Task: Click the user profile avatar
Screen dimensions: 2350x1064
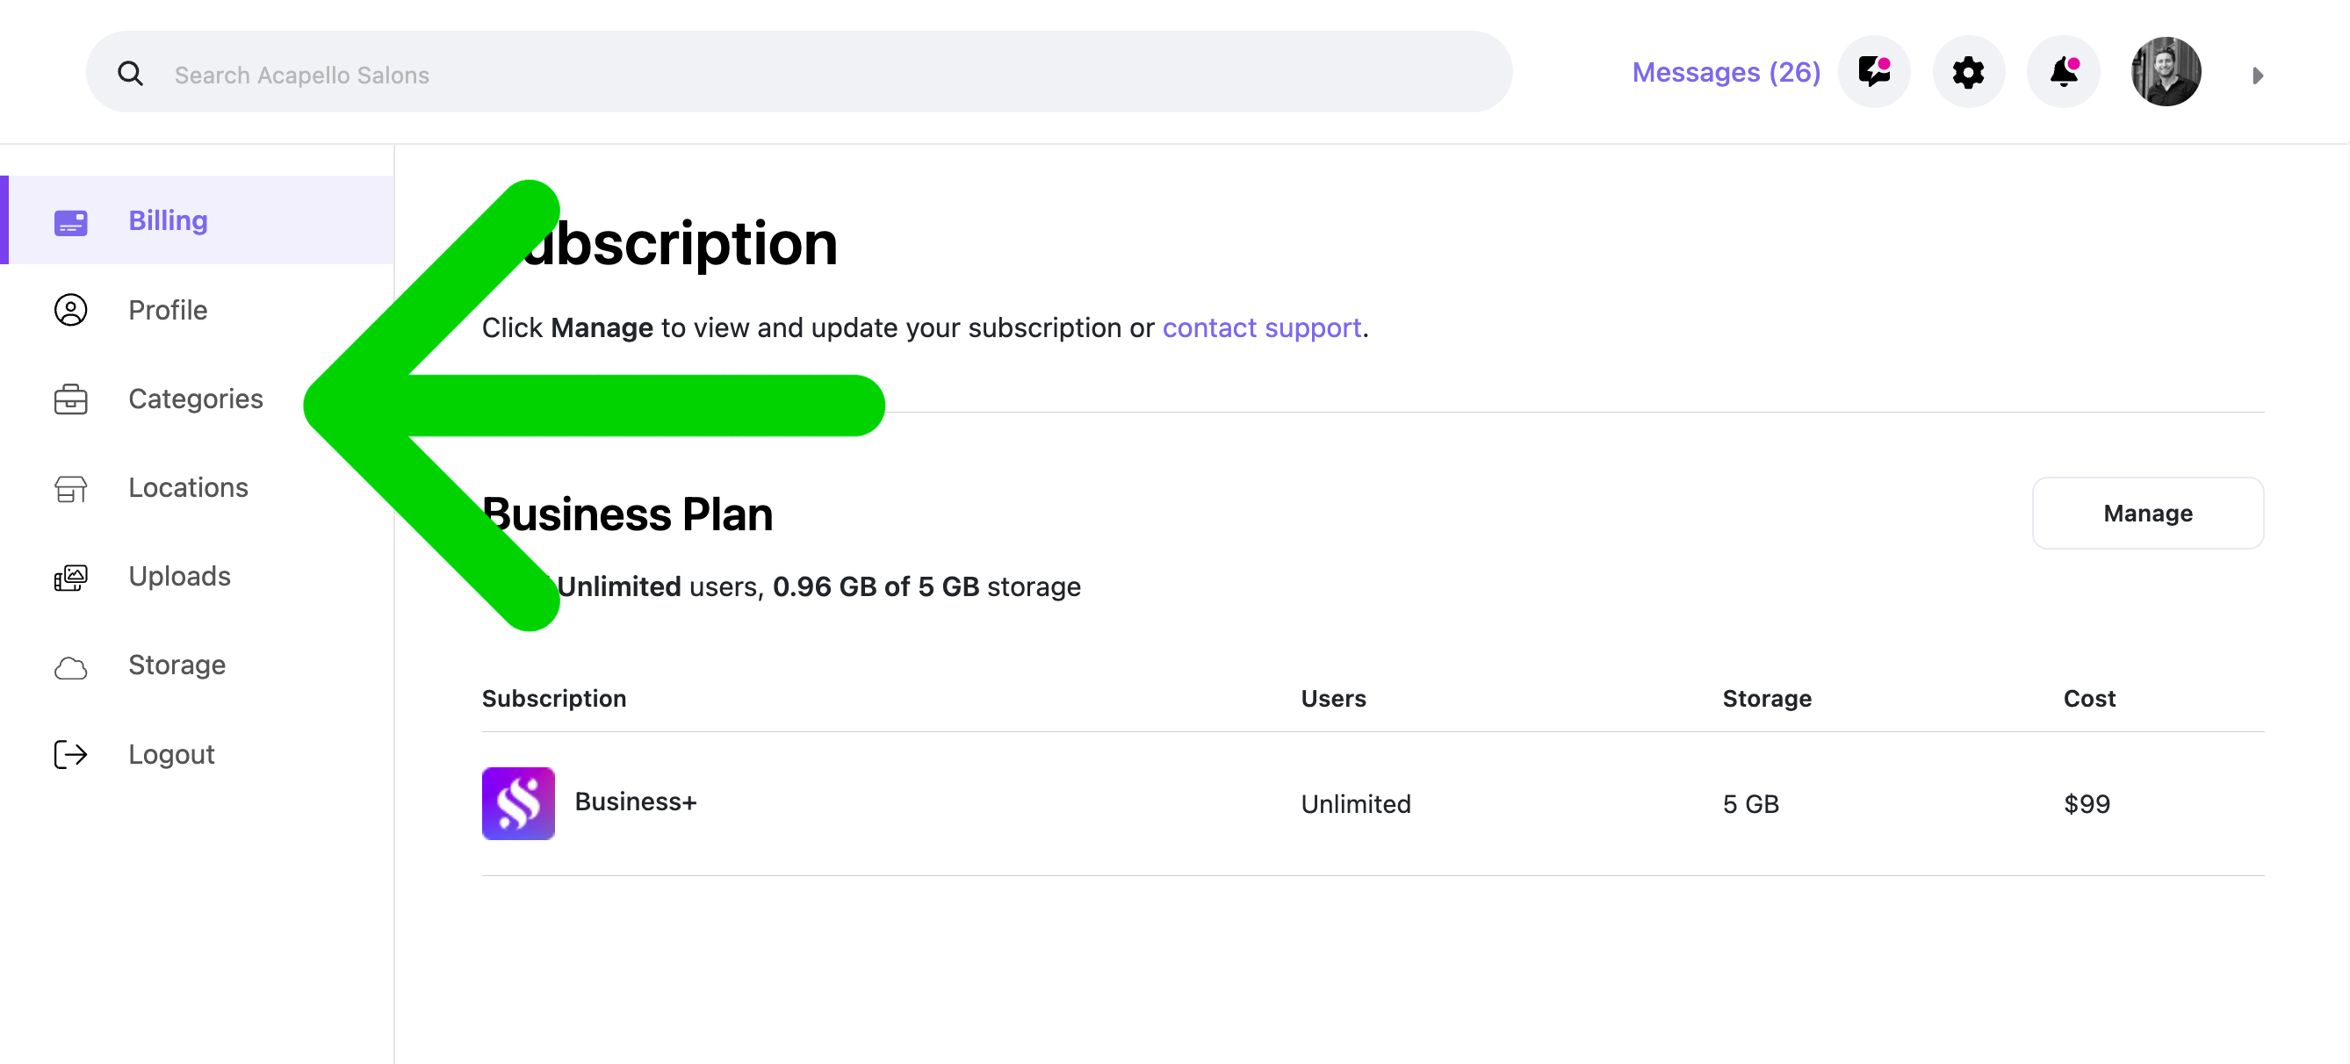Action: pos(2166,72)
